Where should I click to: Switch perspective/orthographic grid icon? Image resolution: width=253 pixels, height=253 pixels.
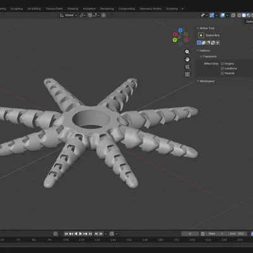point(187,75)
